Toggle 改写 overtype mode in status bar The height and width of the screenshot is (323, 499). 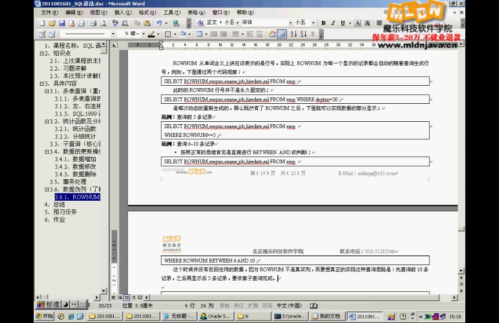(267, 305)
